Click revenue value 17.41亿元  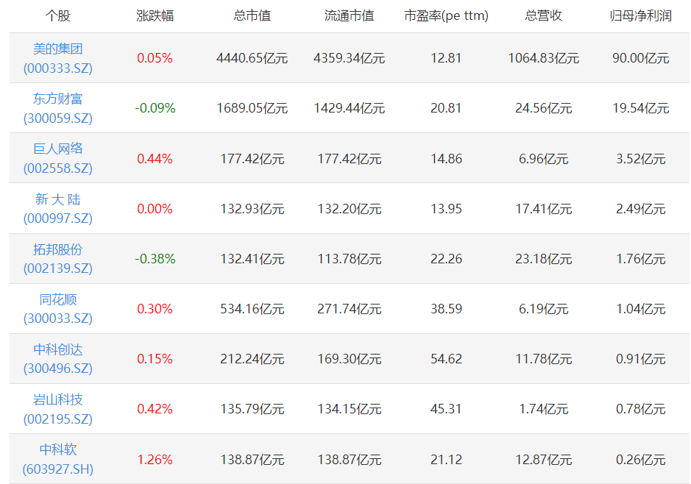tap(543, 209)
